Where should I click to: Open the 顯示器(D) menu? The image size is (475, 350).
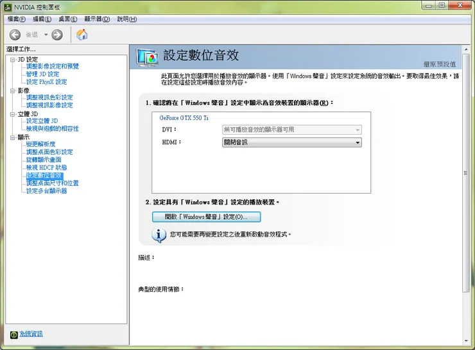click(x=97, y=19)
